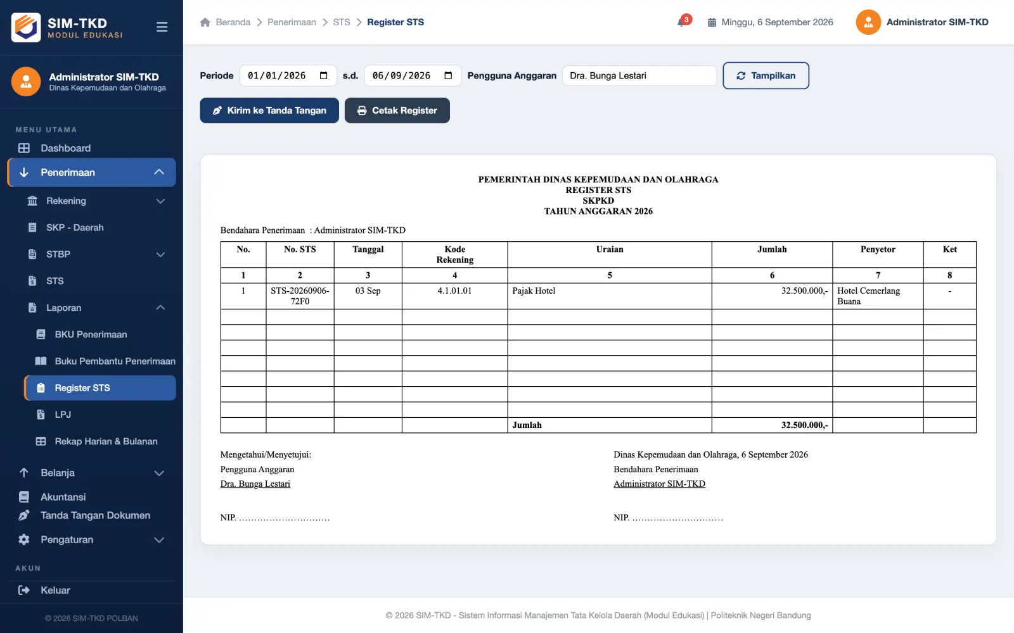The image size is (1014, 633).
Task: Log out using Keluar
Action: pyautogui.click(x=91, y=590)
